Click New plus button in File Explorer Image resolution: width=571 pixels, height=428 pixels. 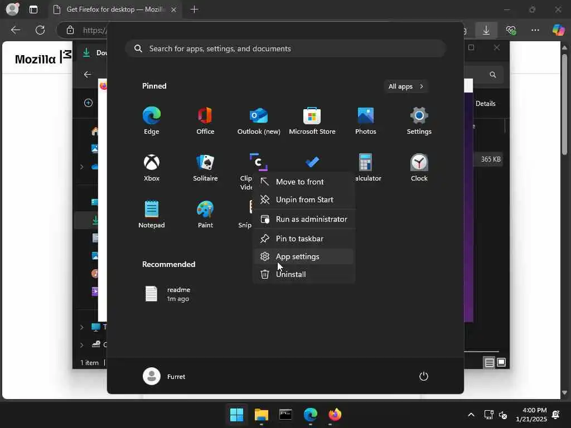click(88, 103)
